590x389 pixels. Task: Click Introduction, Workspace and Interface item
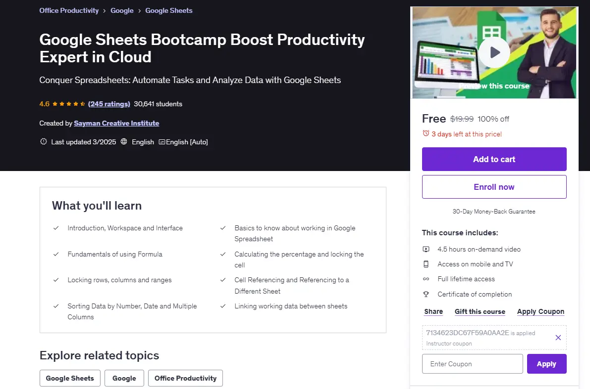pyautogui.click(x=125, y=228)
